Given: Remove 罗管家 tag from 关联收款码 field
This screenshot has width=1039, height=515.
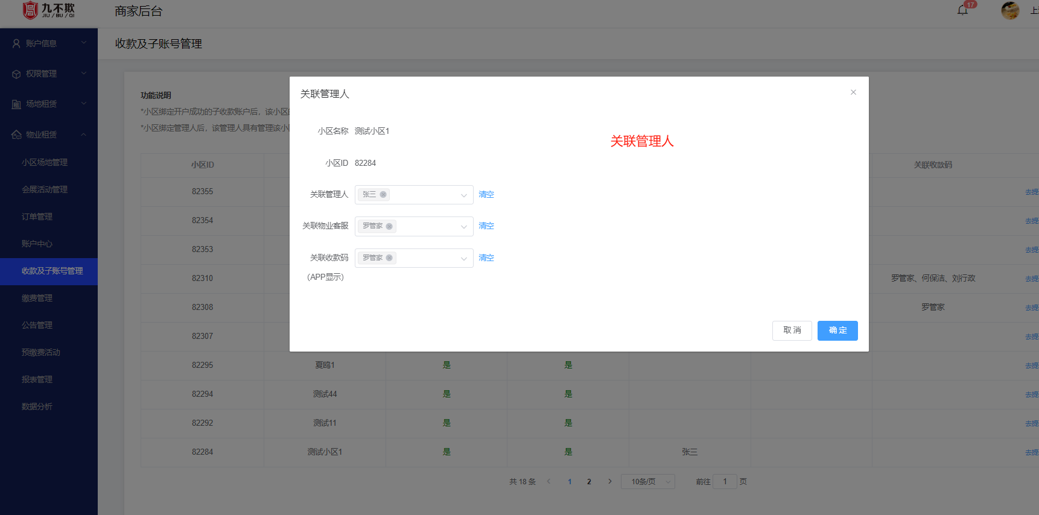Looking at the screenshot, I should point(389,258).
